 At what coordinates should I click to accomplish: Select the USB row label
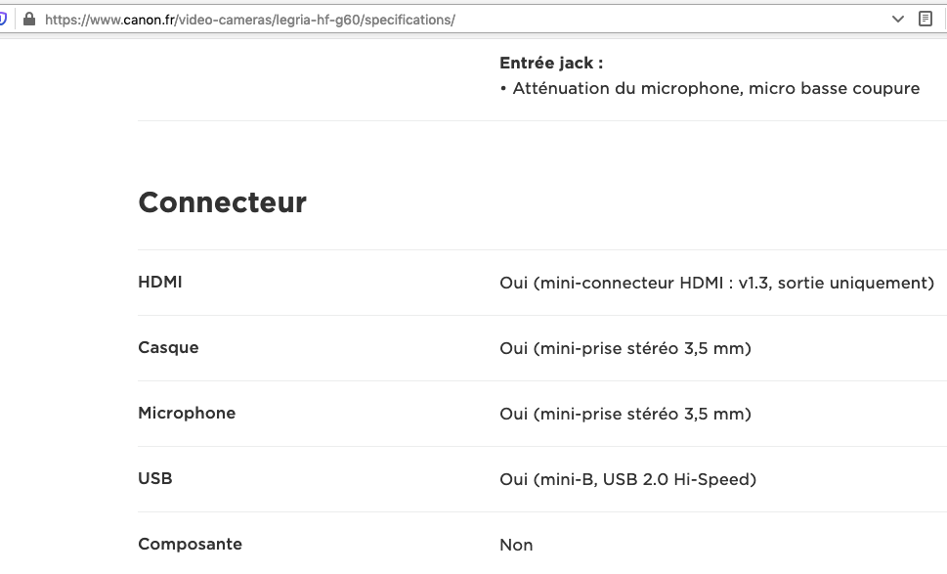pos(155,478)
